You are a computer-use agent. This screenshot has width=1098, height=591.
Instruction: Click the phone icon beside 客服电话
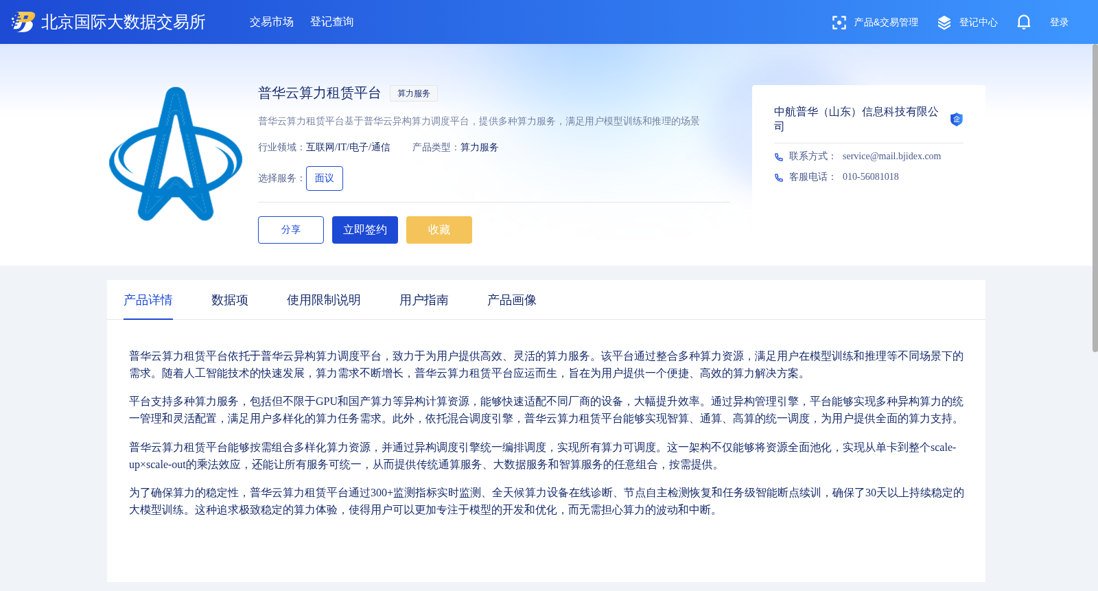pos(779,178)
